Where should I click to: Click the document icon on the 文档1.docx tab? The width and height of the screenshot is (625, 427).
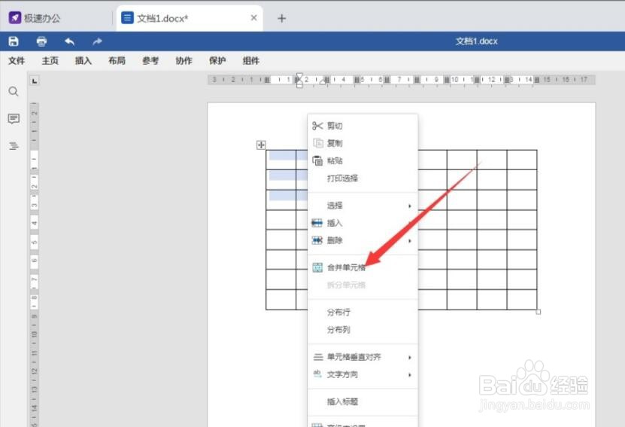127,18
